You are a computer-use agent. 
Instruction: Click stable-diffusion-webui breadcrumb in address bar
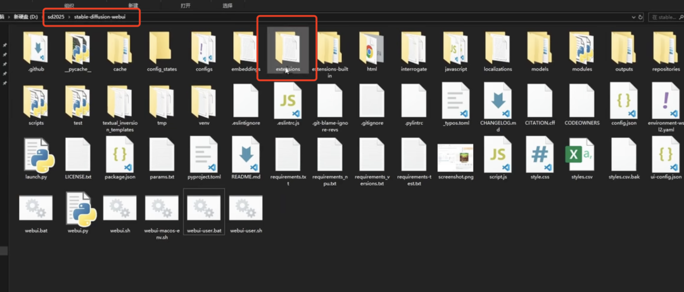click(100, 17)
